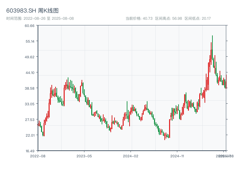Click the chart title 603983.SH 周K线图
Viewport: 251px width, 188px height.
point(32,11)
